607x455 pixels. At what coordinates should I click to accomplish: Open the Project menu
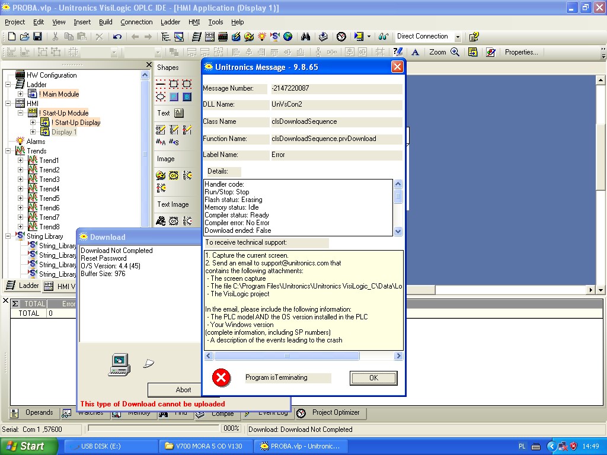[15, 22]
